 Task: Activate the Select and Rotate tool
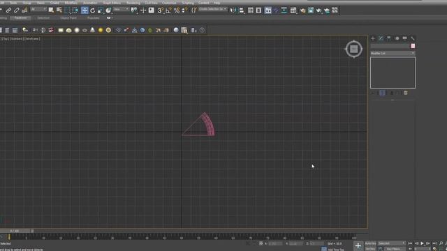tap(93, 10)
